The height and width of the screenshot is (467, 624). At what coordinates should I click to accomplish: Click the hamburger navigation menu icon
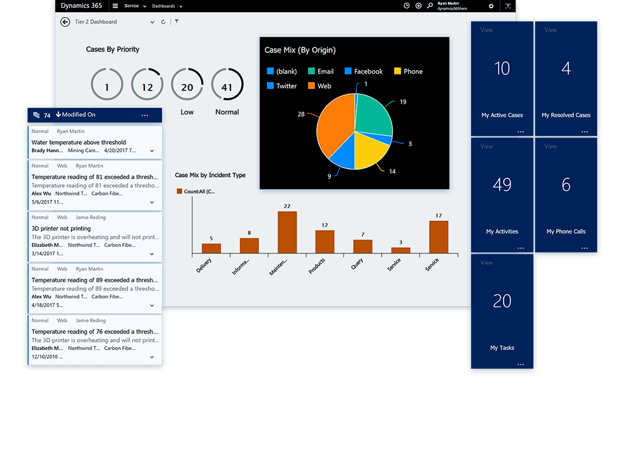coord(115,6)
